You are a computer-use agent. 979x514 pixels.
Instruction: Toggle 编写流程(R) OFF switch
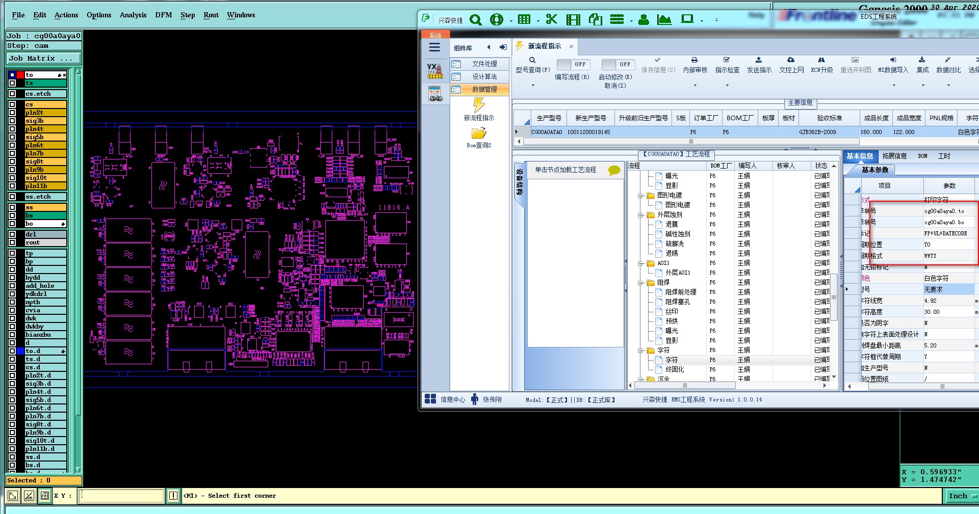coord(573,64)
